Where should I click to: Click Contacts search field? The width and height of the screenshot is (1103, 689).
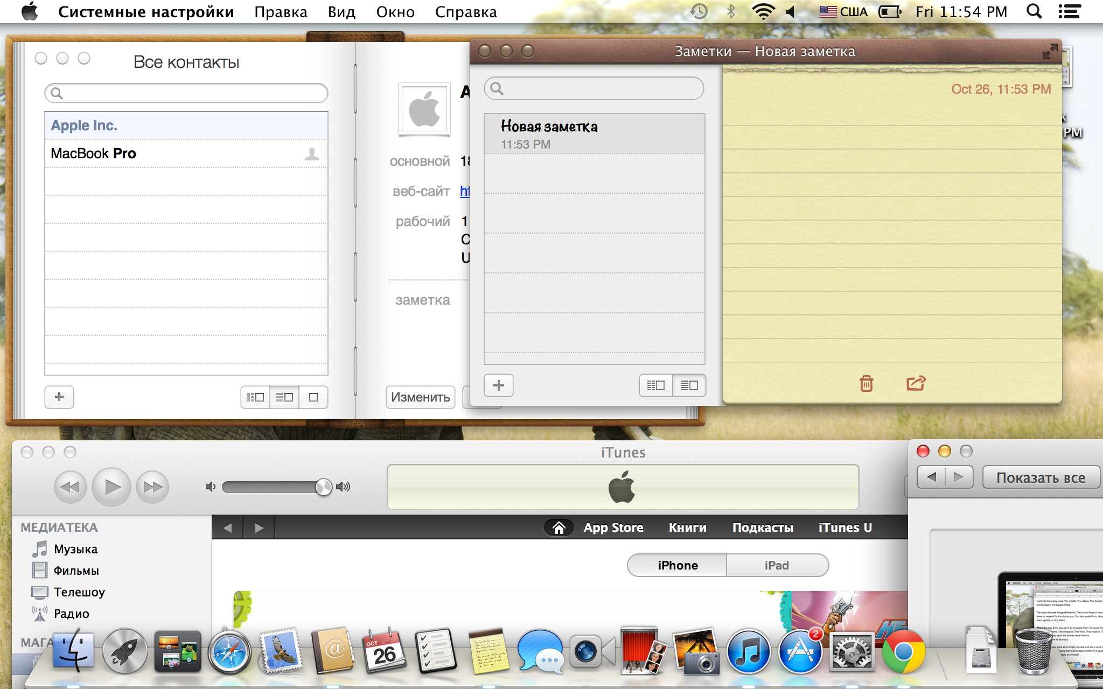tap(186, 93)
